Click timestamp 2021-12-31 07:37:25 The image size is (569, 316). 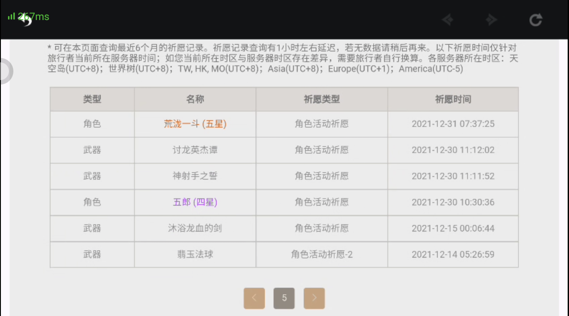pyautogui.click(x=453, y=124)
